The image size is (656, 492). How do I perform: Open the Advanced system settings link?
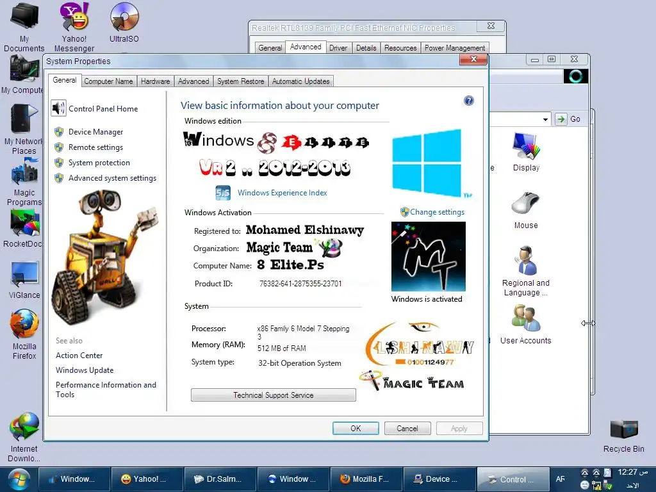113,178
